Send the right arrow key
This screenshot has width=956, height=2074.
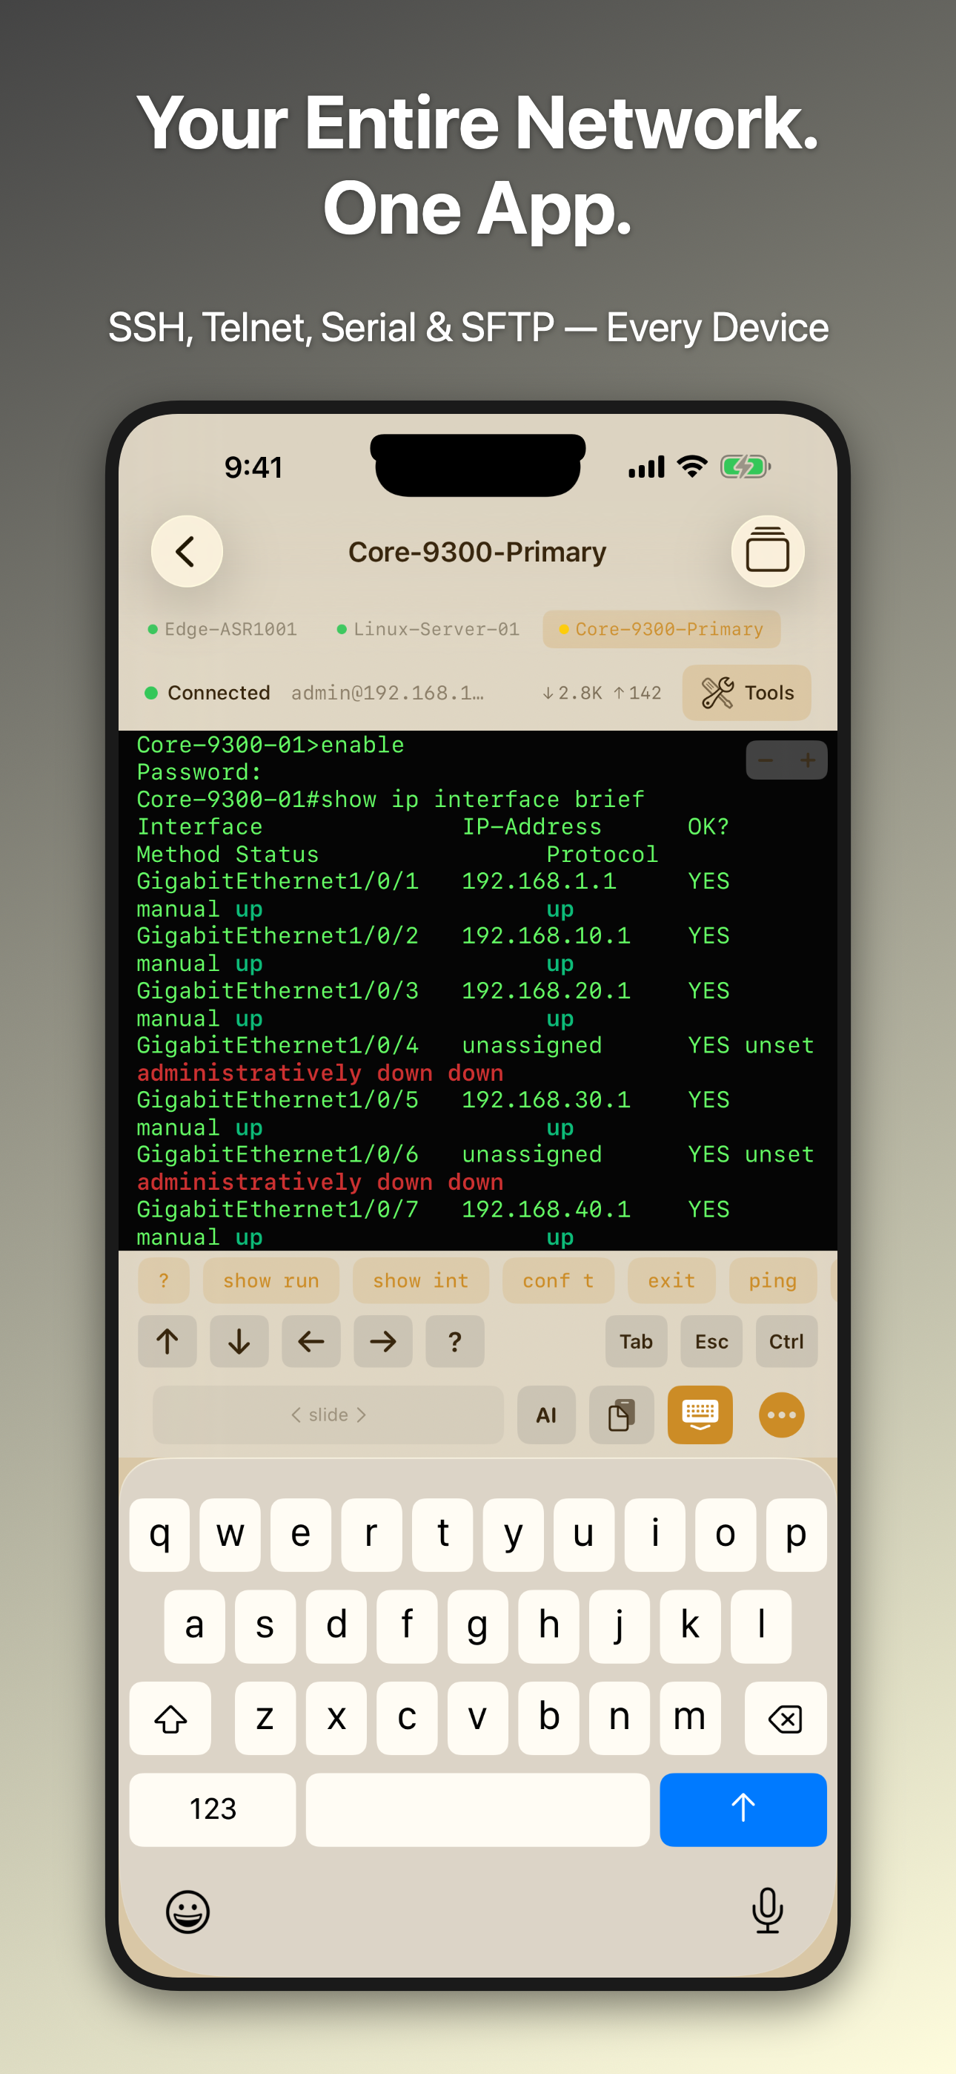point(383,1341)
